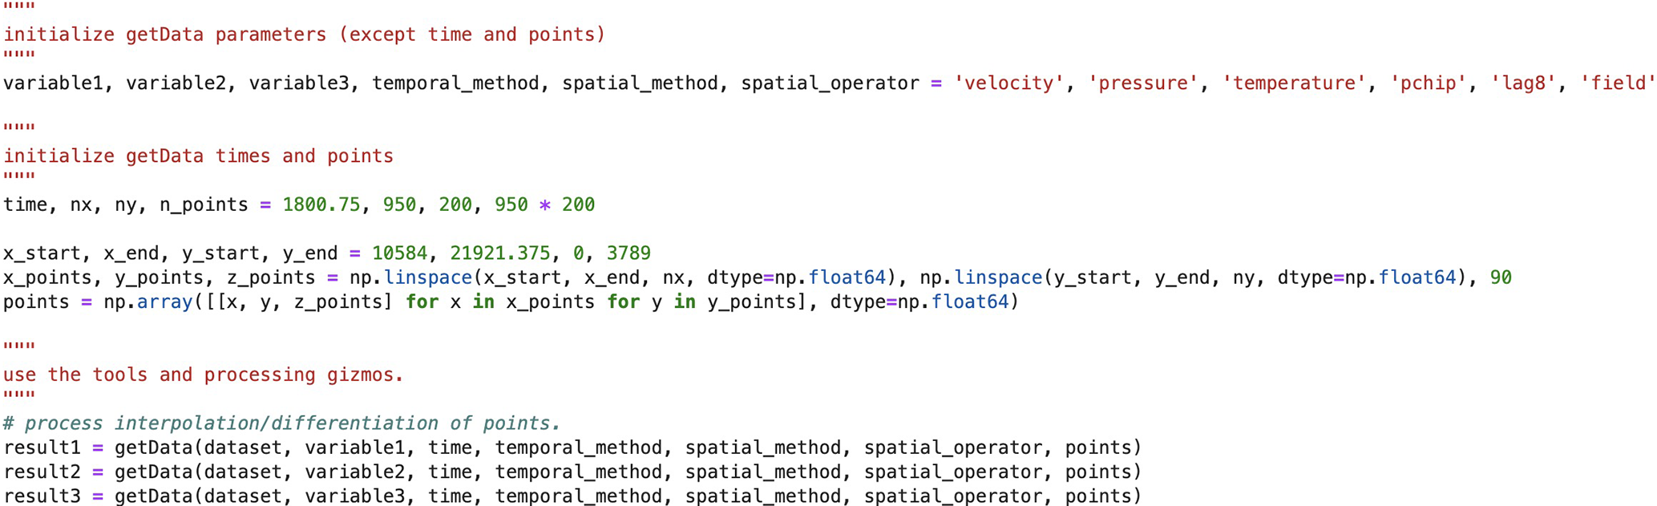Click 'initialize getData times and points' docstring
The image size is (1657, 506).
point(198,156)
